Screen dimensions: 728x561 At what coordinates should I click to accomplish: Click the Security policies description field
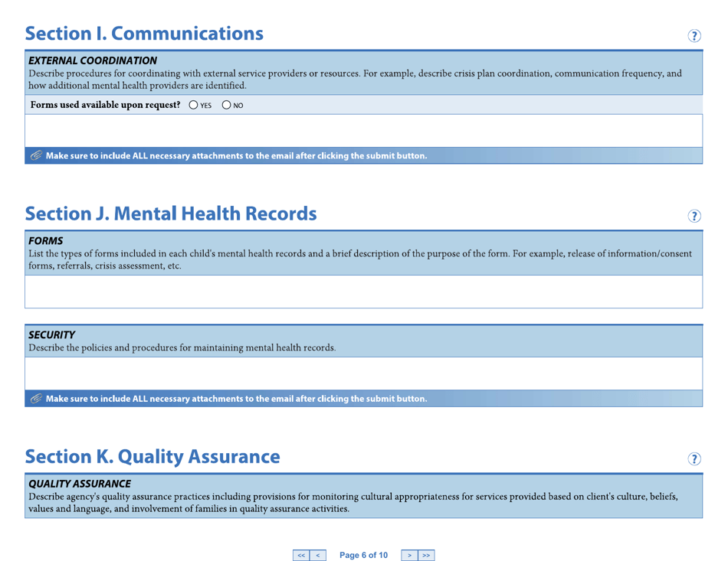[364, 373]
